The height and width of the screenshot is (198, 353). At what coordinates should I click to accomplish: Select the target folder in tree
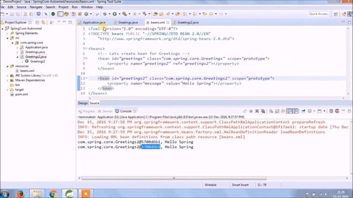tap(19, 90)
